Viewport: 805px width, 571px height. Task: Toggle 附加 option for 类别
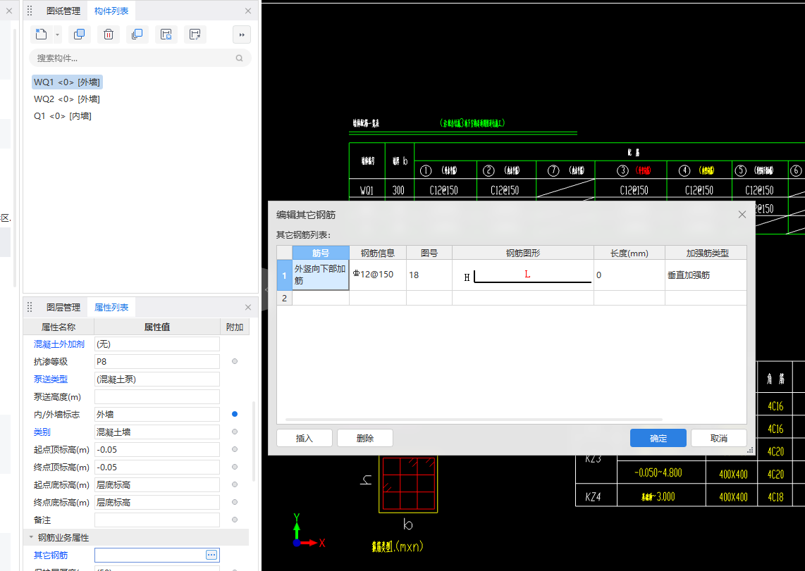point(235,432)
